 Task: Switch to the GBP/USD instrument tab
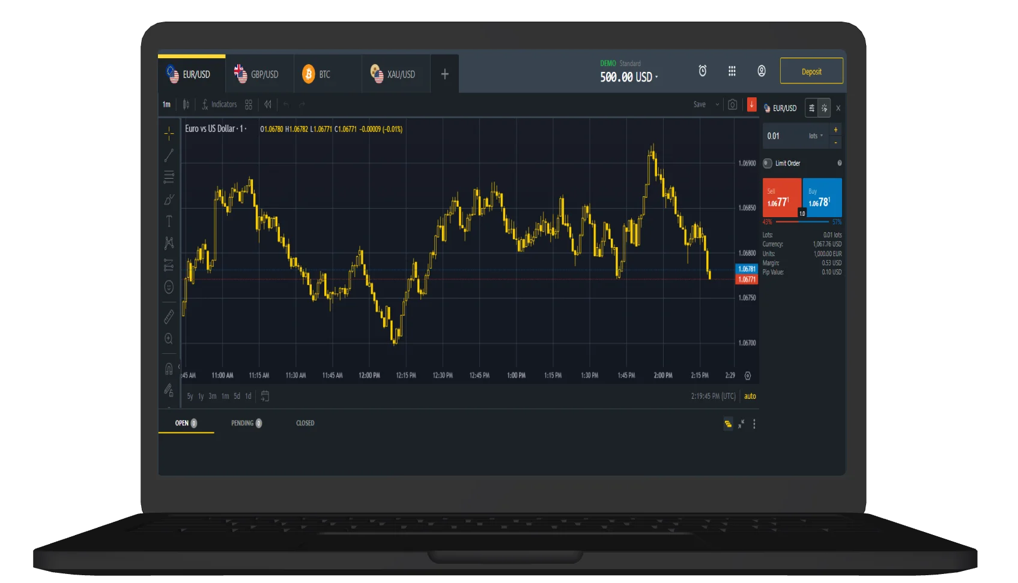pos(259,74)
